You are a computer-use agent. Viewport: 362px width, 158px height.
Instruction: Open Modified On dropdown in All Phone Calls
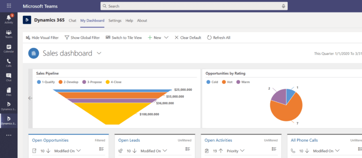326,151
